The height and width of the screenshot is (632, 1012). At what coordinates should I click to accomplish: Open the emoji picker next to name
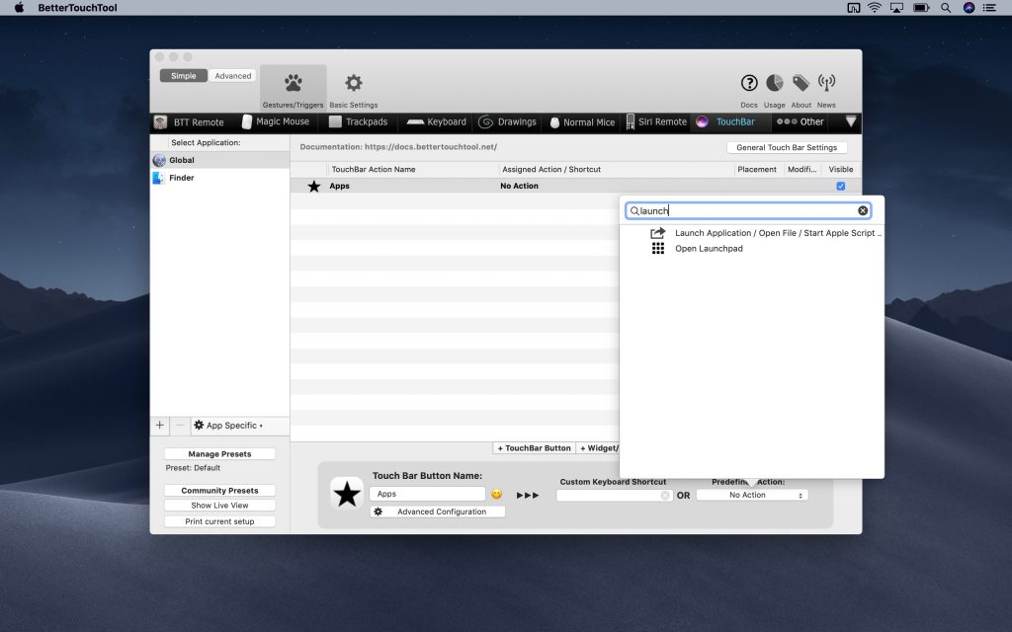click(x=496, y=494)
